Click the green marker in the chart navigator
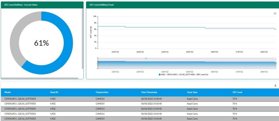 [x=146, y=58]
